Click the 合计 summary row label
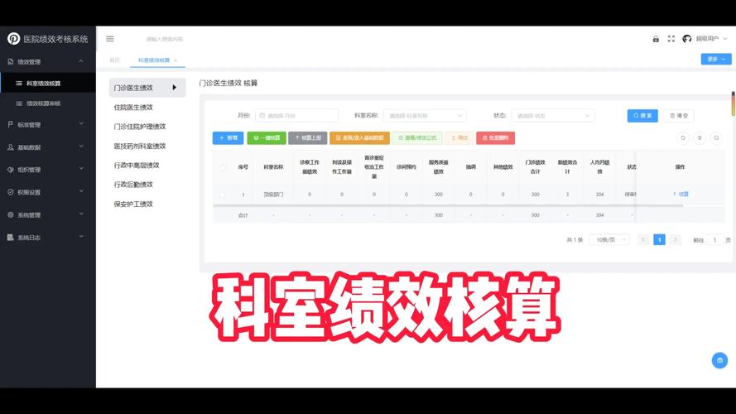This screenshot has height=414, width=736. pos(243,215)
